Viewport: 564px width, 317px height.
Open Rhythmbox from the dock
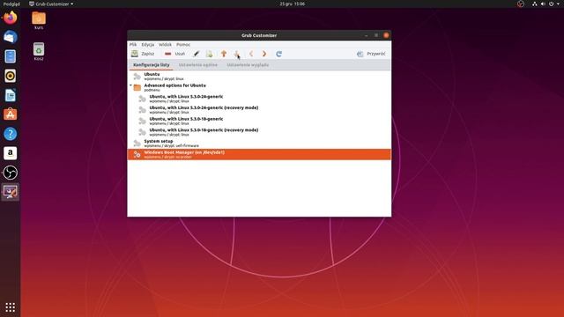tap(10, 76)
